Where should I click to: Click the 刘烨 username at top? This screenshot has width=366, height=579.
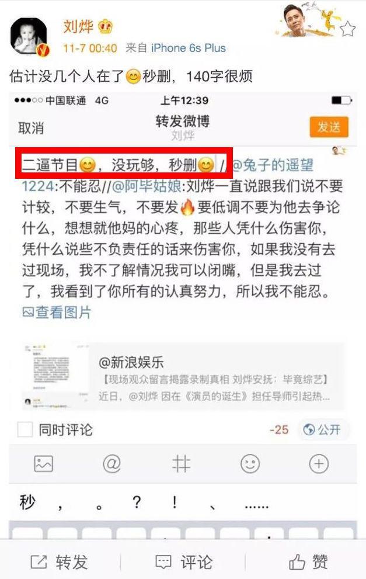click(78, 27)
